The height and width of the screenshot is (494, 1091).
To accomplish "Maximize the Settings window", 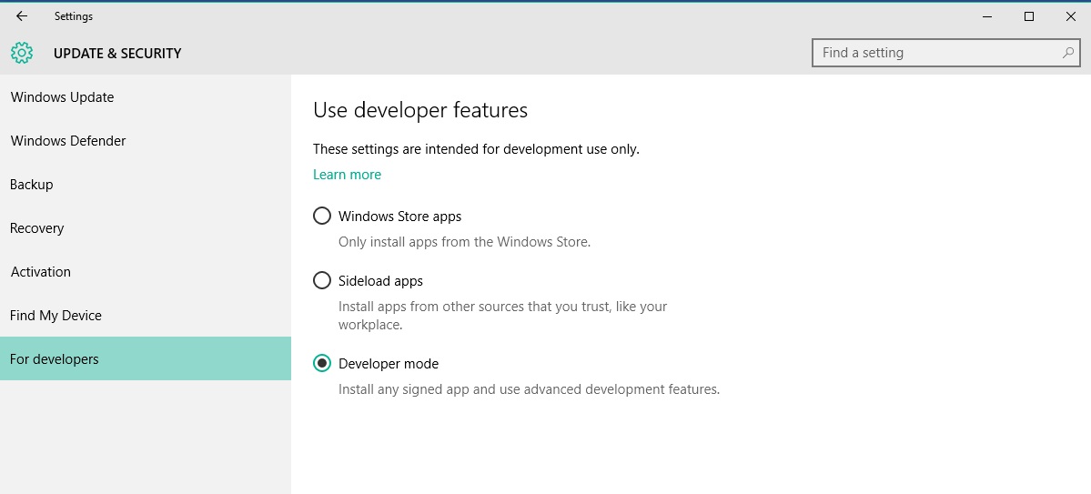I will click(1028, 16).
